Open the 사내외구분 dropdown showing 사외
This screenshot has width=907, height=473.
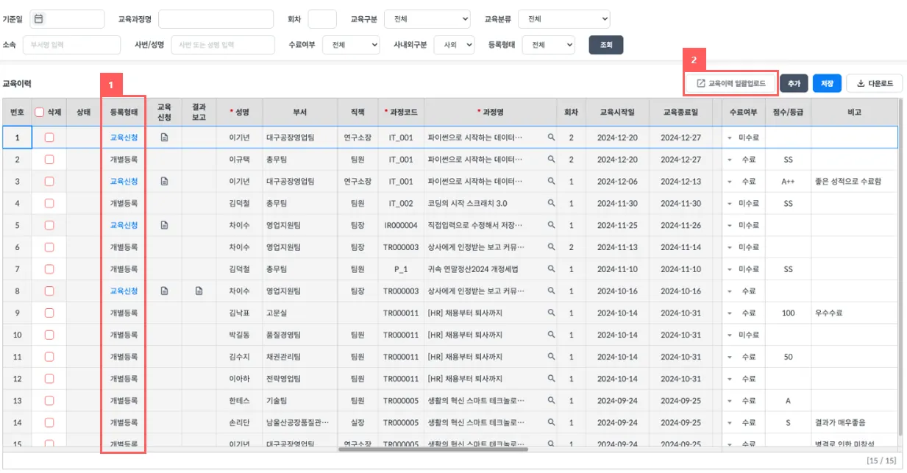pos(455,45)
